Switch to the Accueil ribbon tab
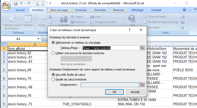This screenshot has width=197, height=108. coord(20,10)
